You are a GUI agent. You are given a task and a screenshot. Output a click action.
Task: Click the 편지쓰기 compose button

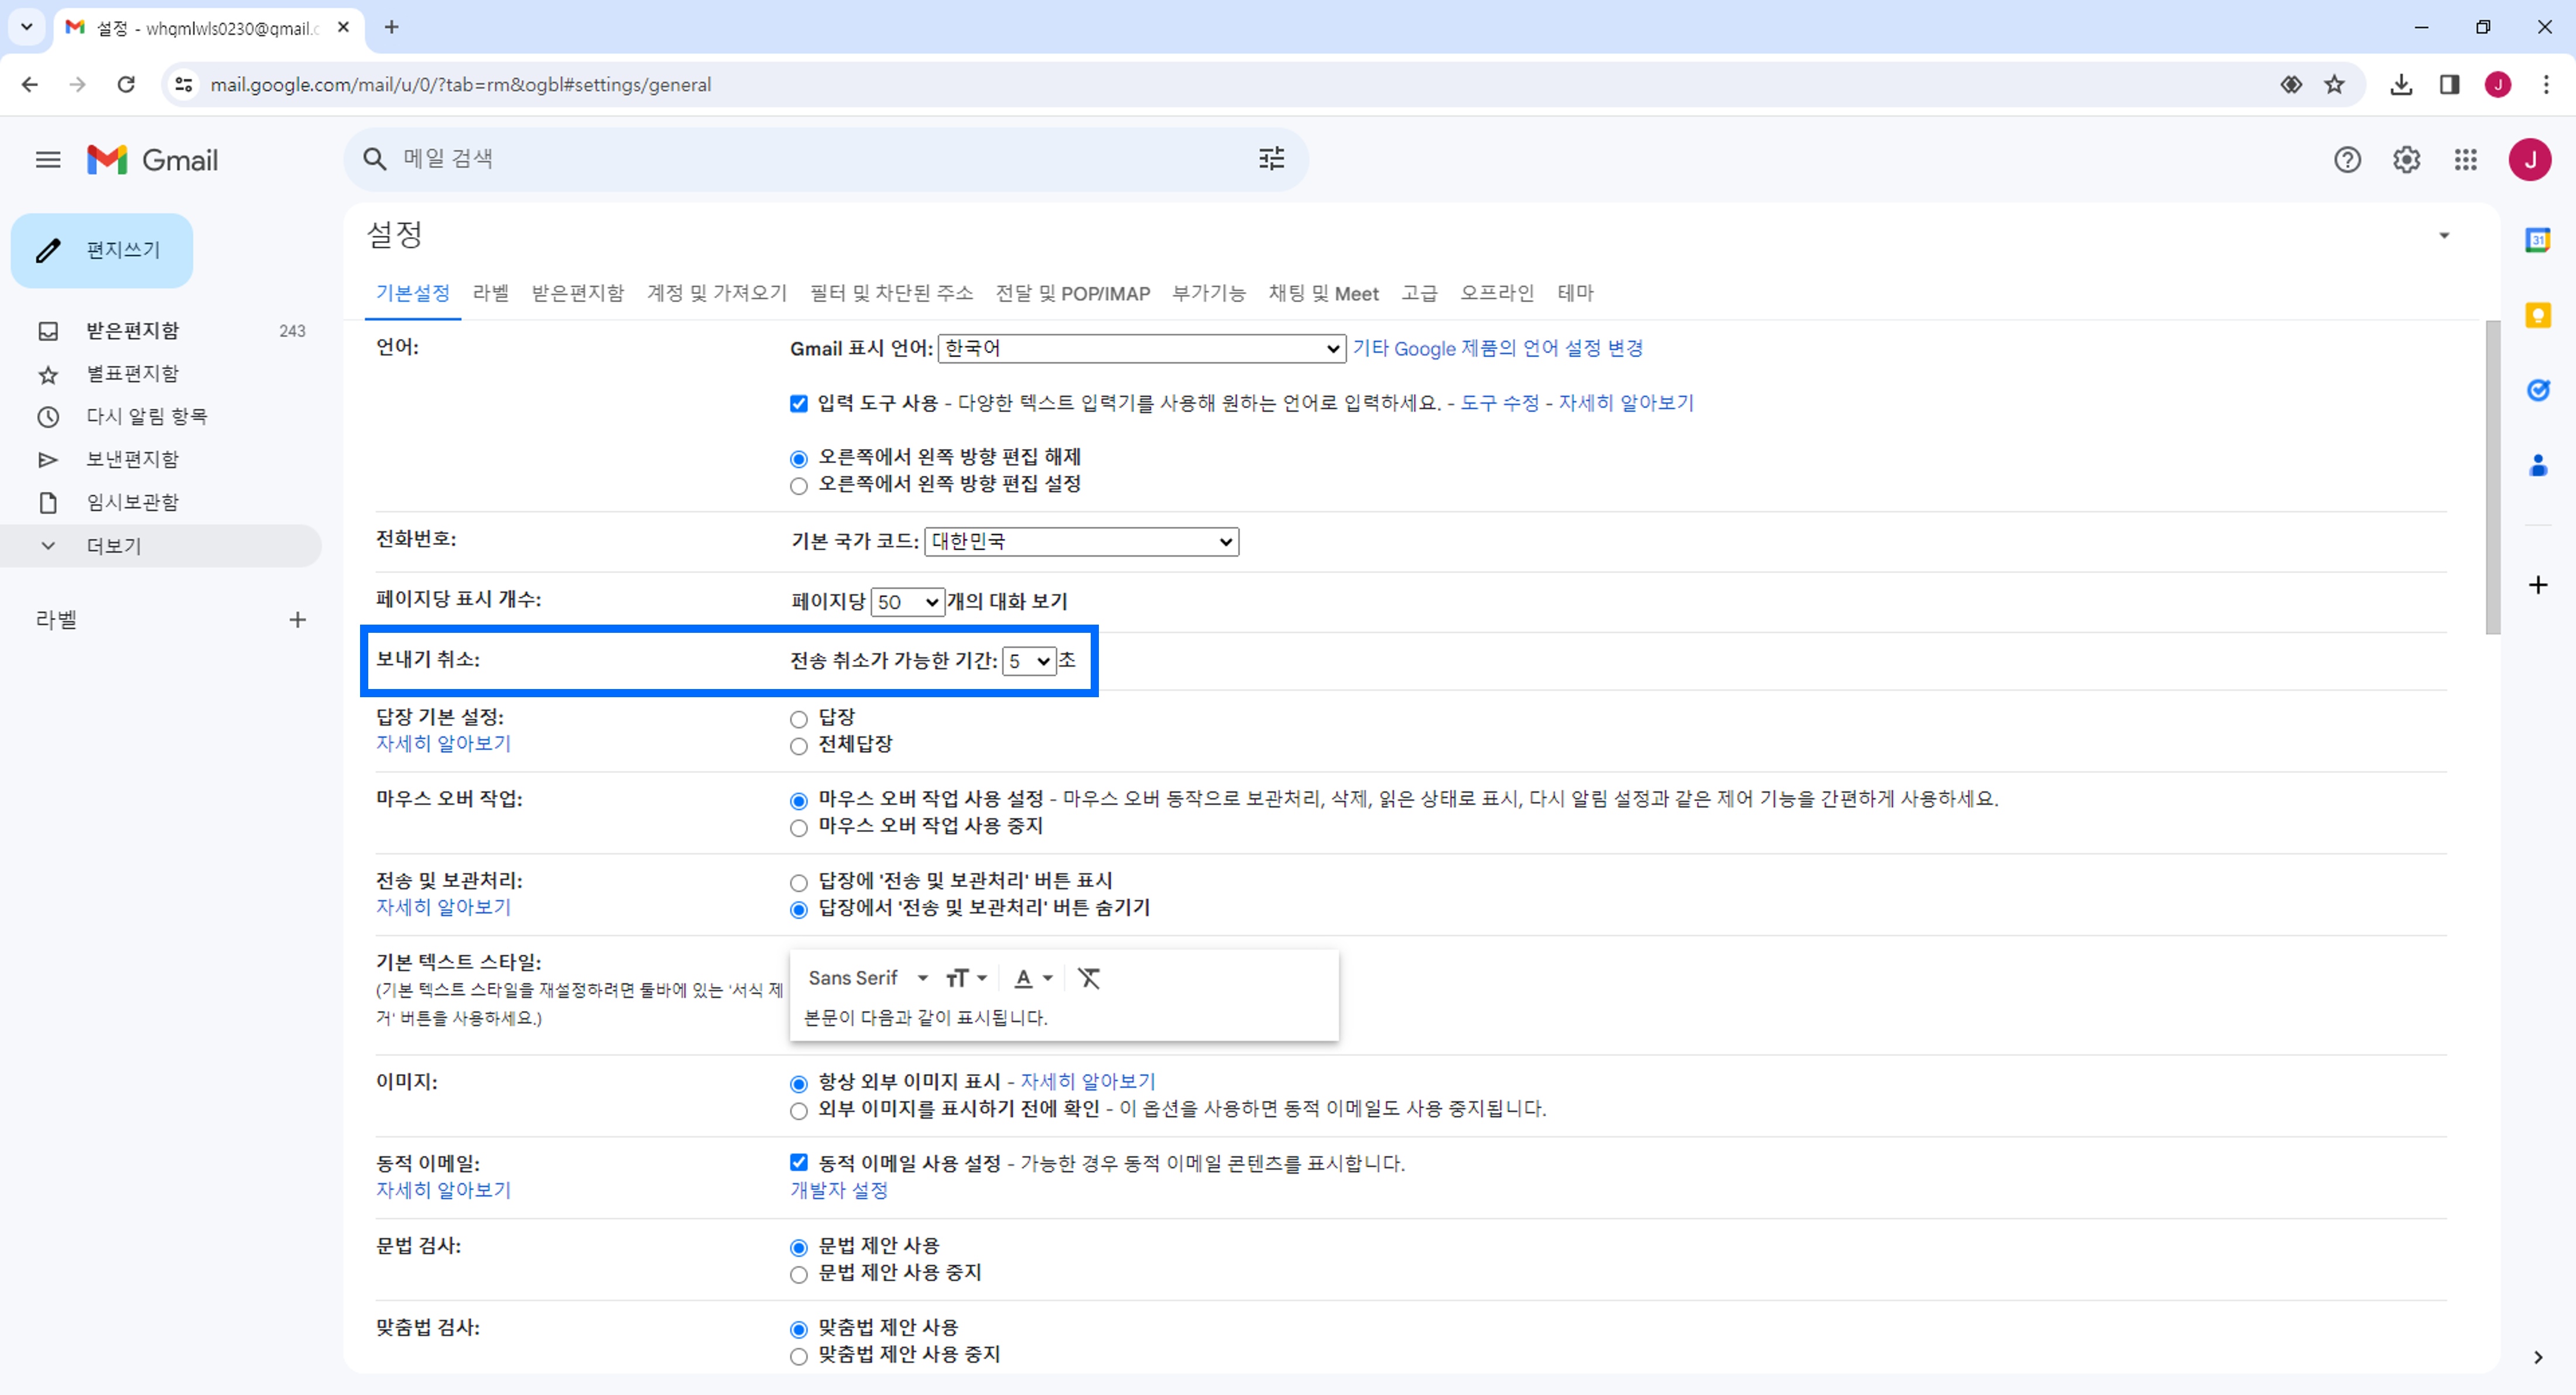pyautogui.click(x=102, y=250)
